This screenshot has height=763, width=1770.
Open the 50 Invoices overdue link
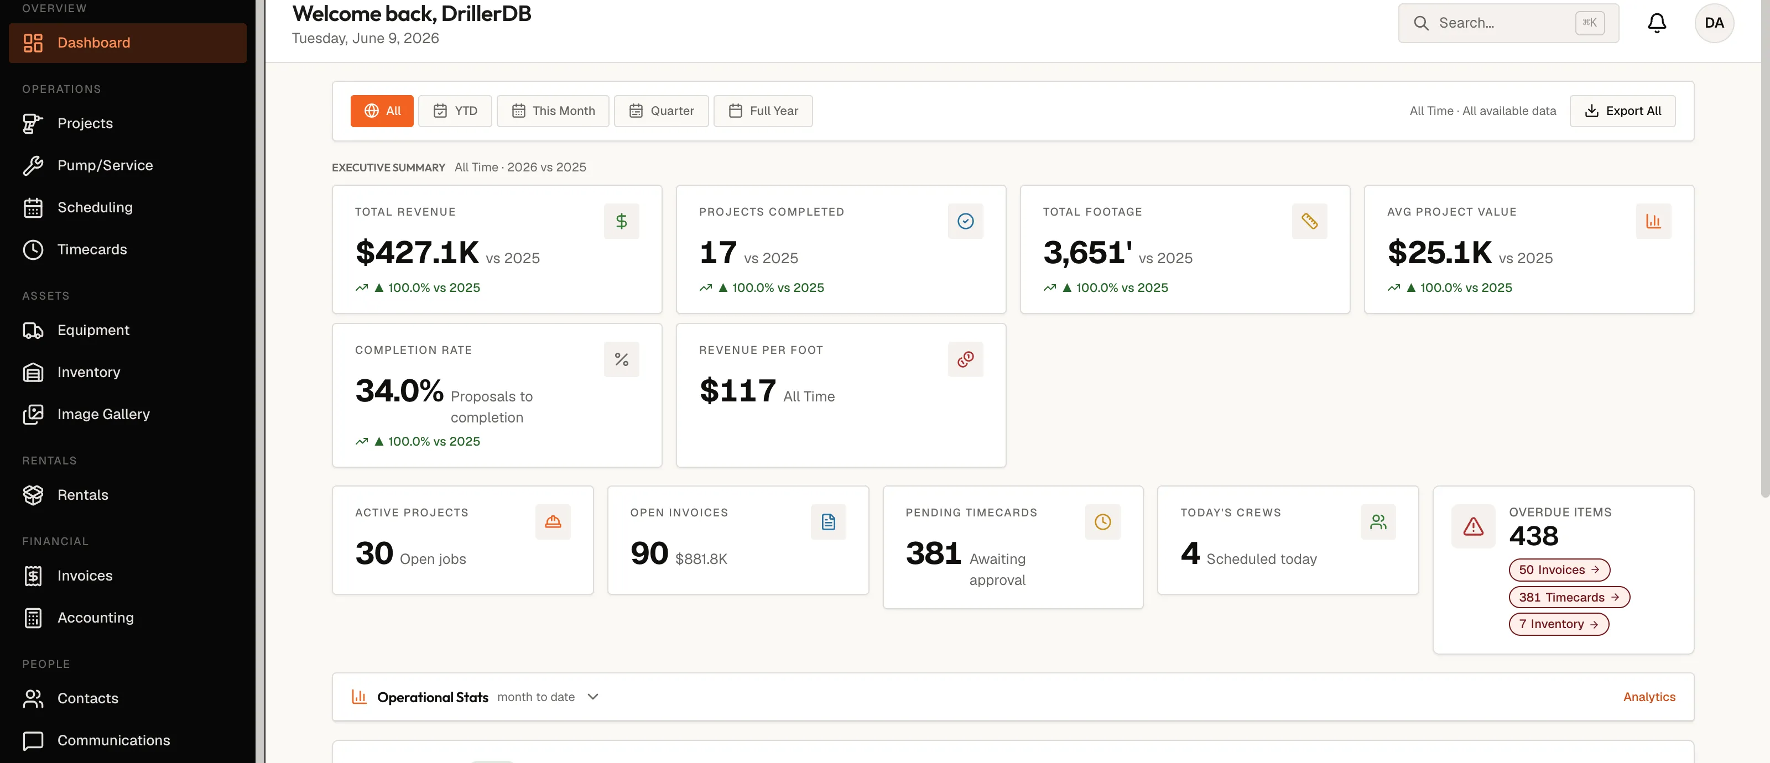pyautogui.click(x=1559, y=570)
